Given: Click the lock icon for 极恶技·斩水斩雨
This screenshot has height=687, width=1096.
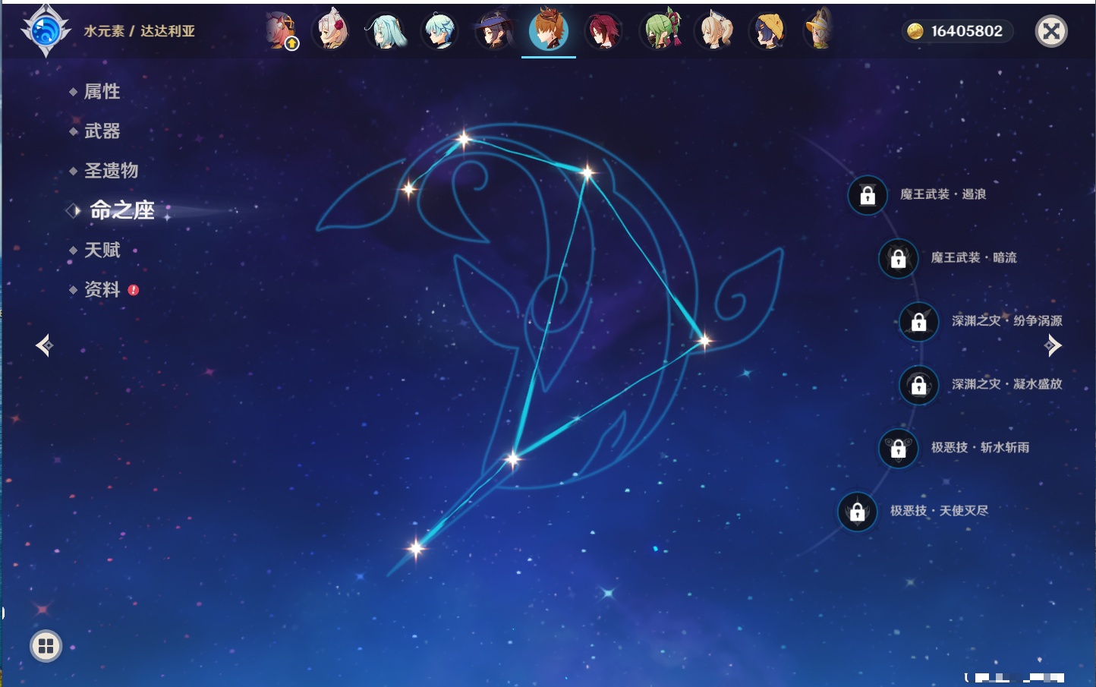Looking at the screenshot, I should 899,449.
